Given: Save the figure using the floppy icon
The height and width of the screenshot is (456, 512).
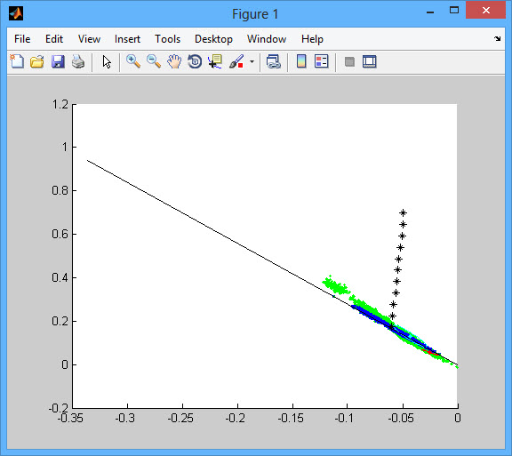Looking at the screenshot, I should (58, 61).
